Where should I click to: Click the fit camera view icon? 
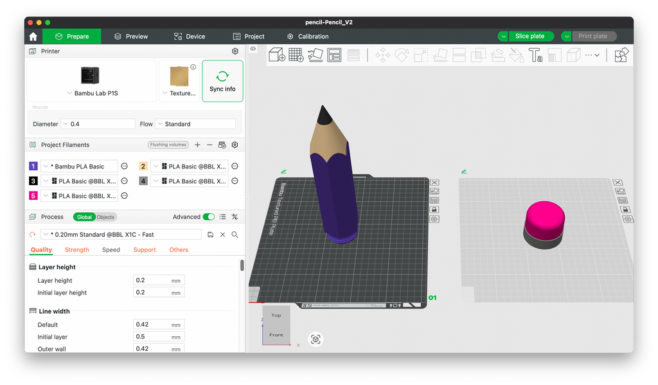coord(316,339)
